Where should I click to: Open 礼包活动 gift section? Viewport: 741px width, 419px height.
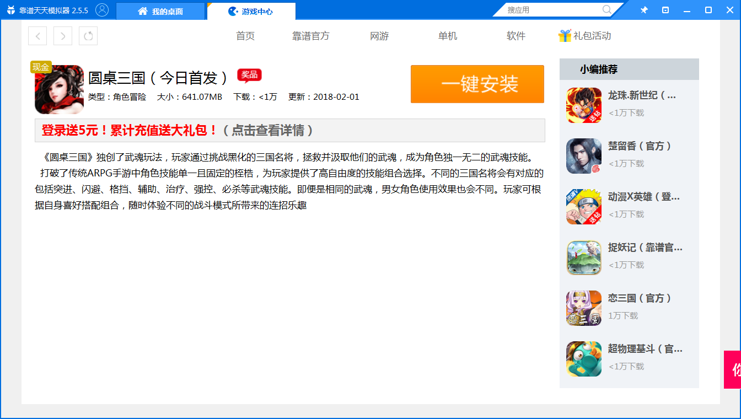(592, 36)
